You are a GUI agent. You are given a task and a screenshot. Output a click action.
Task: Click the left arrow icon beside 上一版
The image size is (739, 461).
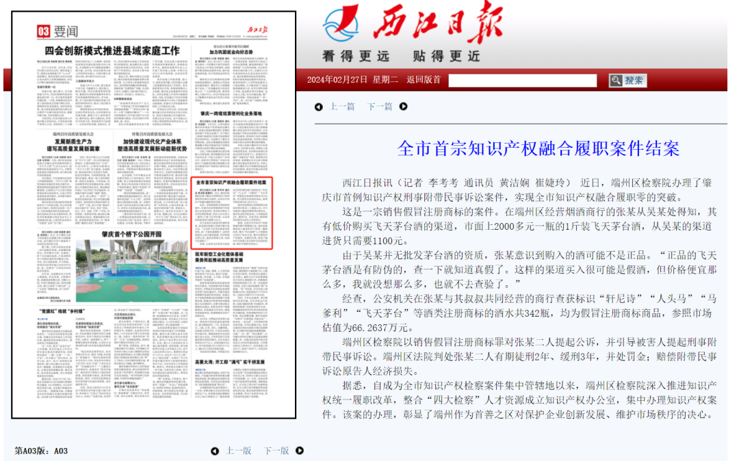[215, 451]
